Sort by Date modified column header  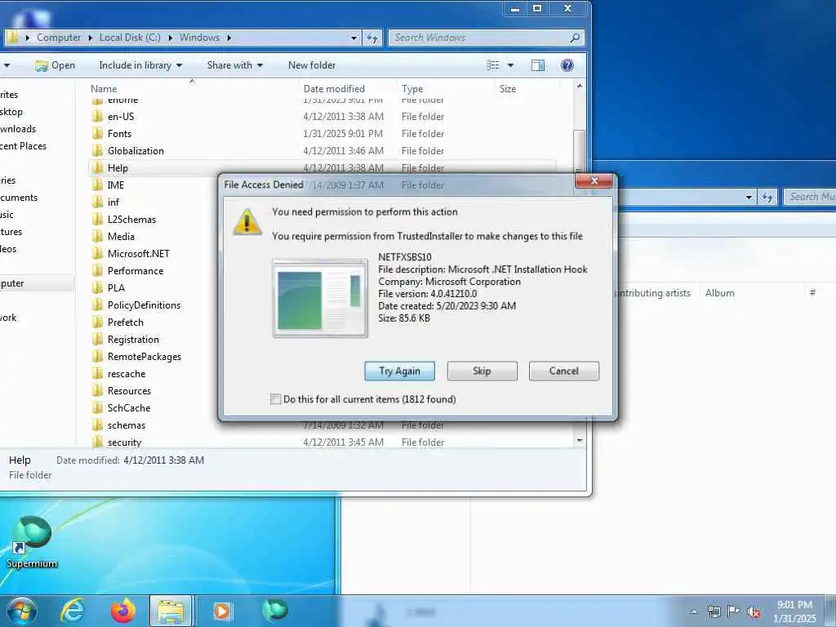[334, 89]
